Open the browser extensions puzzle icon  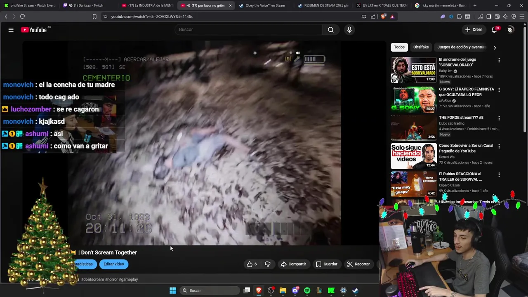pos(459,16)
